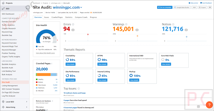Image resolution: width=214 pixels, height=111 pixels.
Task: View details for Site Performance
Action: pos(71,80)
